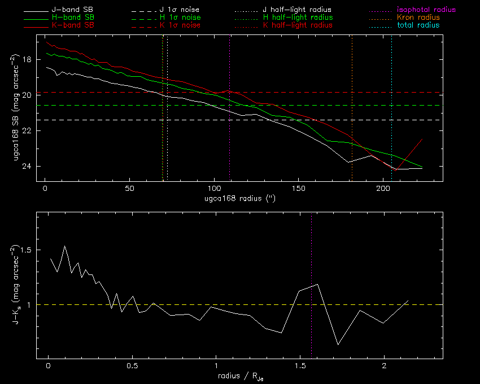The image size is (480, 384).
Task: Click the dotted vertical marker in the J-Ks plot
Action: [311, 254]
